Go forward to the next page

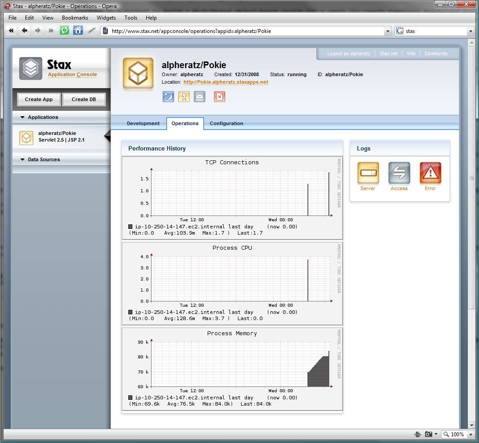pyautogui.click(x=37, y=31)
